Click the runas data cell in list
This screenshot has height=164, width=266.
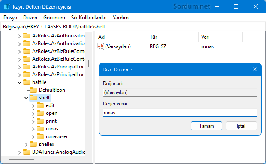point(207,46)
